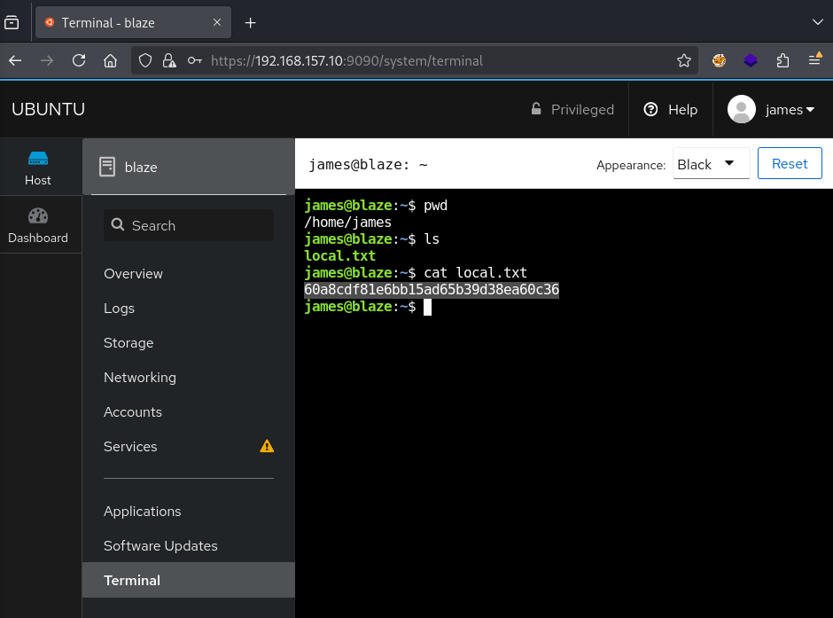Open the Appearance dropdown set to Black
The image size is (833, 618).
pos(711,164)
